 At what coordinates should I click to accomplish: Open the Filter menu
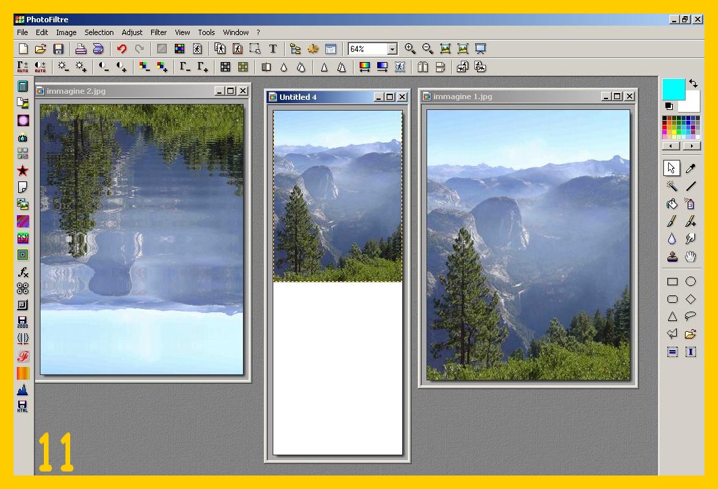tap(159, 32)
